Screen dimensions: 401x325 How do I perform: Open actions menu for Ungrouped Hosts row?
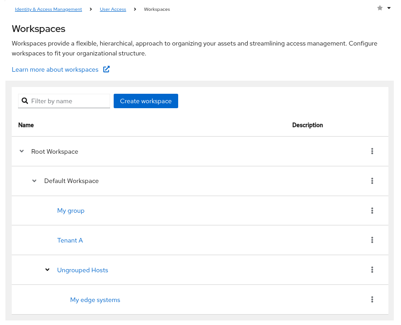372,270
